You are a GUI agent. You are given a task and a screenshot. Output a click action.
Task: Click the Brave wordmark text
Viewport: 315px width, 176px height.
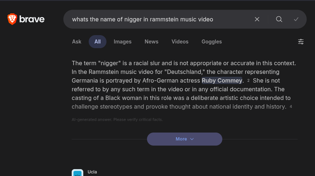[x=32, y=19]
